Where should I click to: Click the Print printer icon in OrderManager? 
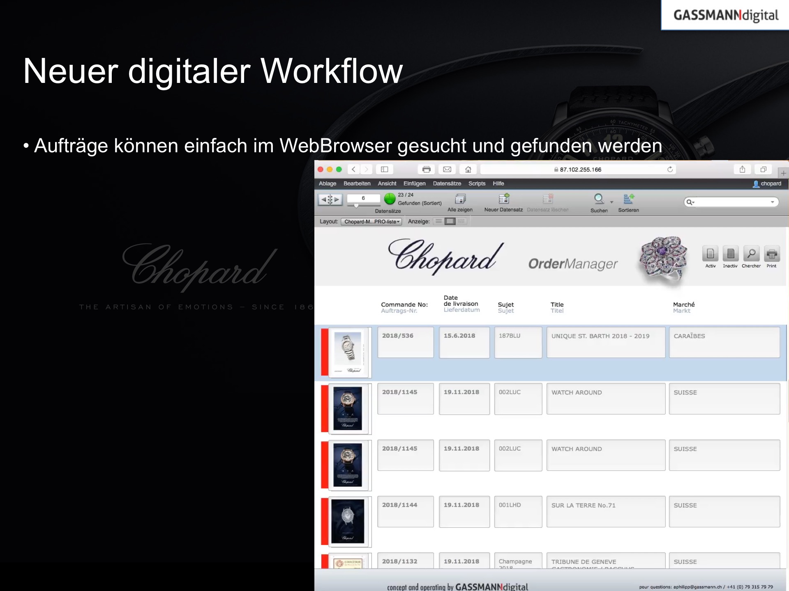pyautogui.click(x=771, y=254)
